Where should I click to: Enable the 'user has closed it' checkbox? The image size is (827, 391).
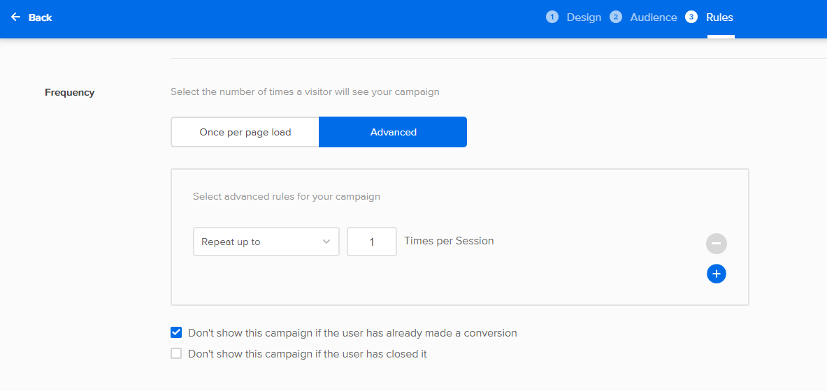pyautogui.click(x=176, y=353)
